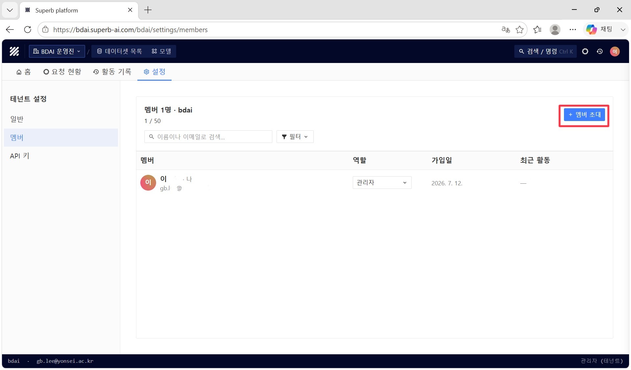Open a new browser tab
Viewport: 631px width, 370px height.
tap(148, 10)
